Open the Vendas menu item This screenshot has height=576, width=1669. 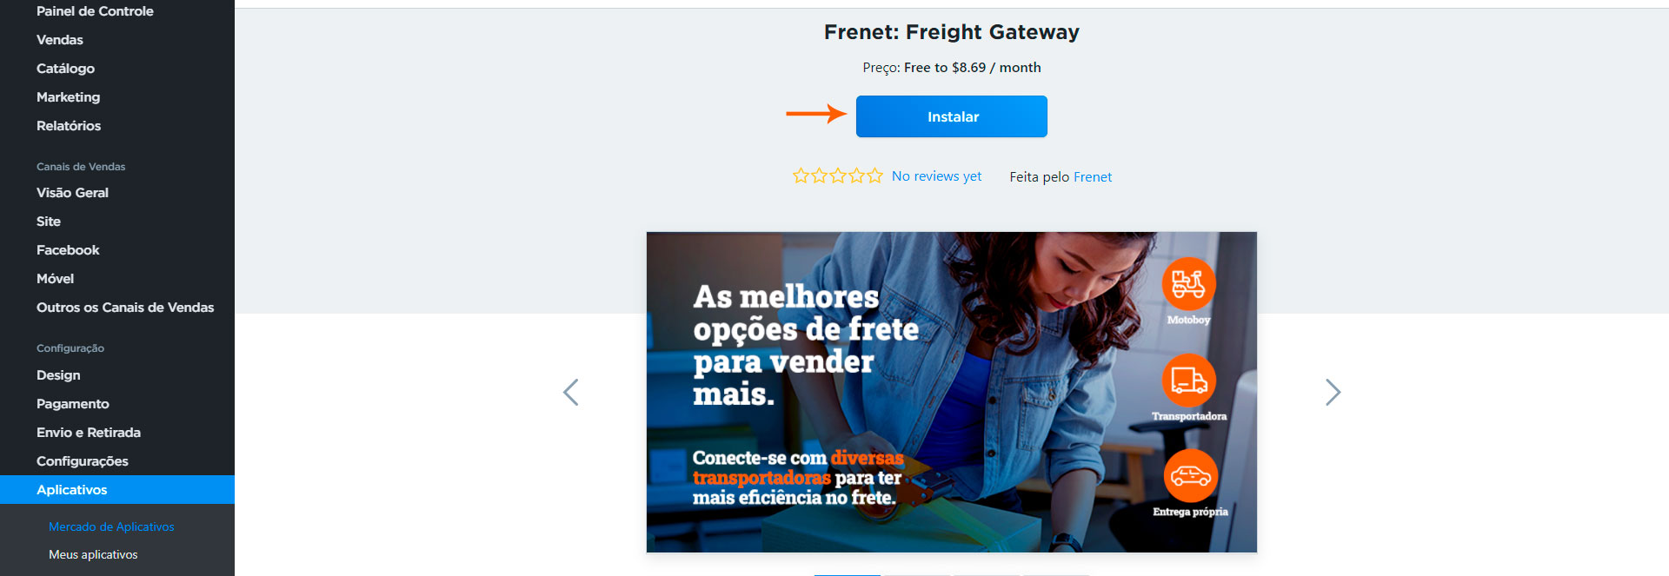[x=60, y=40]
